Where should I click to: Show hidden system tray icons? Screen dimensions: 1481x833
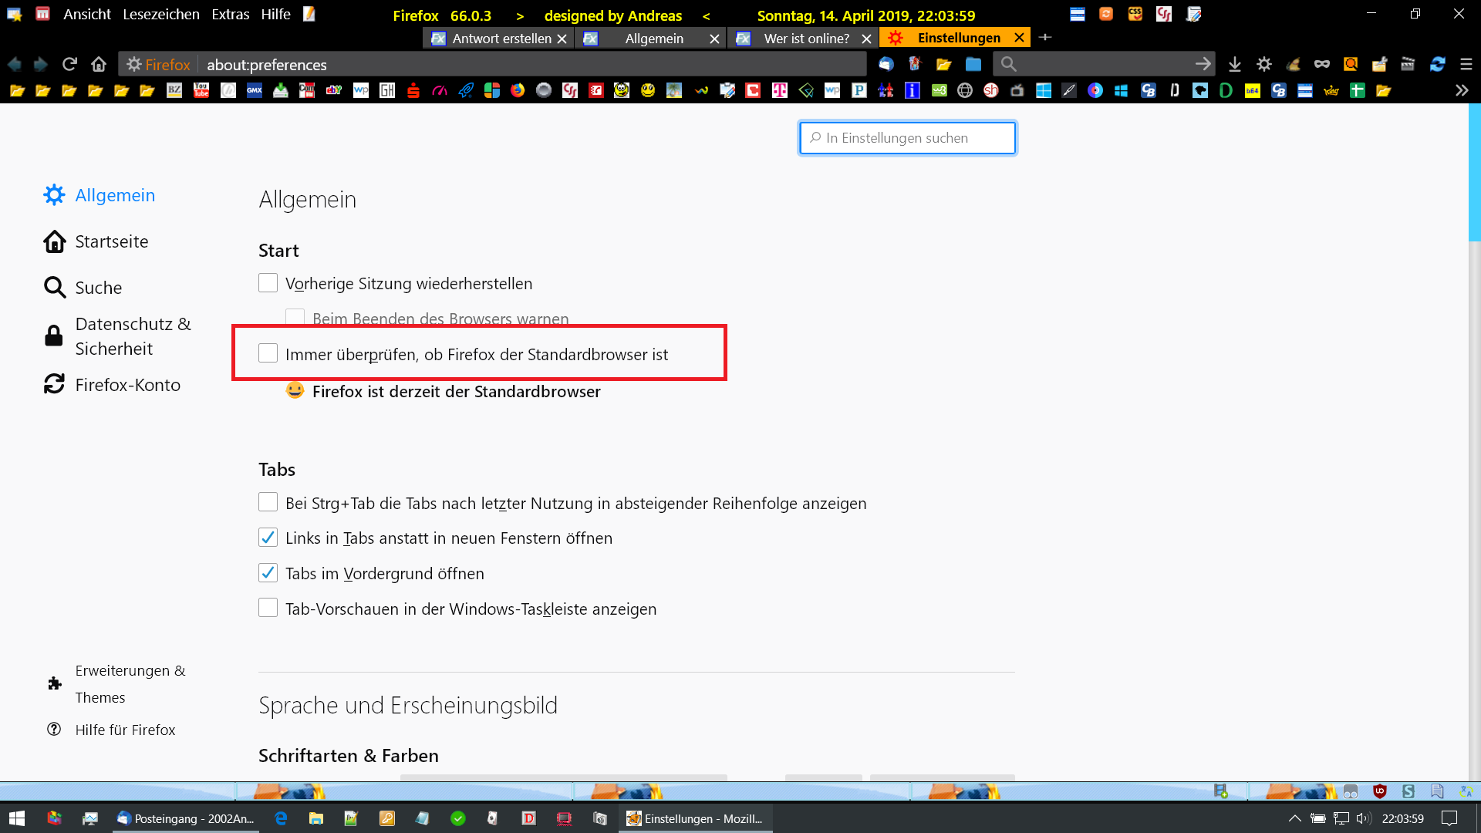[x=1295, y=818]
